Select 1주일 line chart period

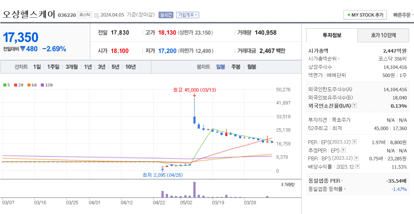(x=53, y=67)
